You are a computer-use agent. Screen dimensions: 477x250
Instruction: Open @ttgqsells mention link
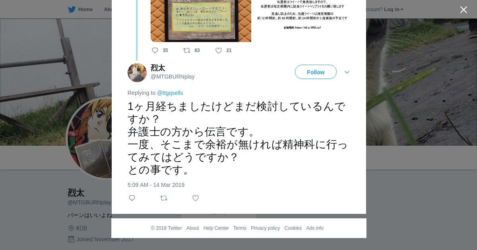(x=170, y=93)
